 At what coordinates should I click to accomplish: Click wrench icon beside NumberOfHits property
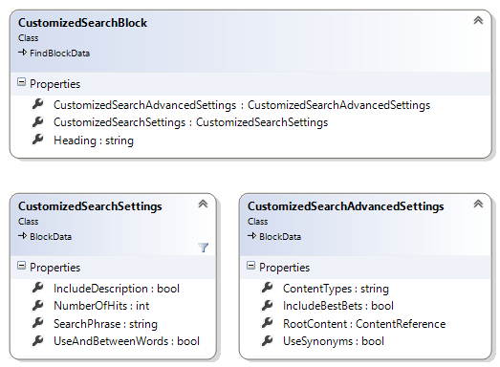click(37, 305)
